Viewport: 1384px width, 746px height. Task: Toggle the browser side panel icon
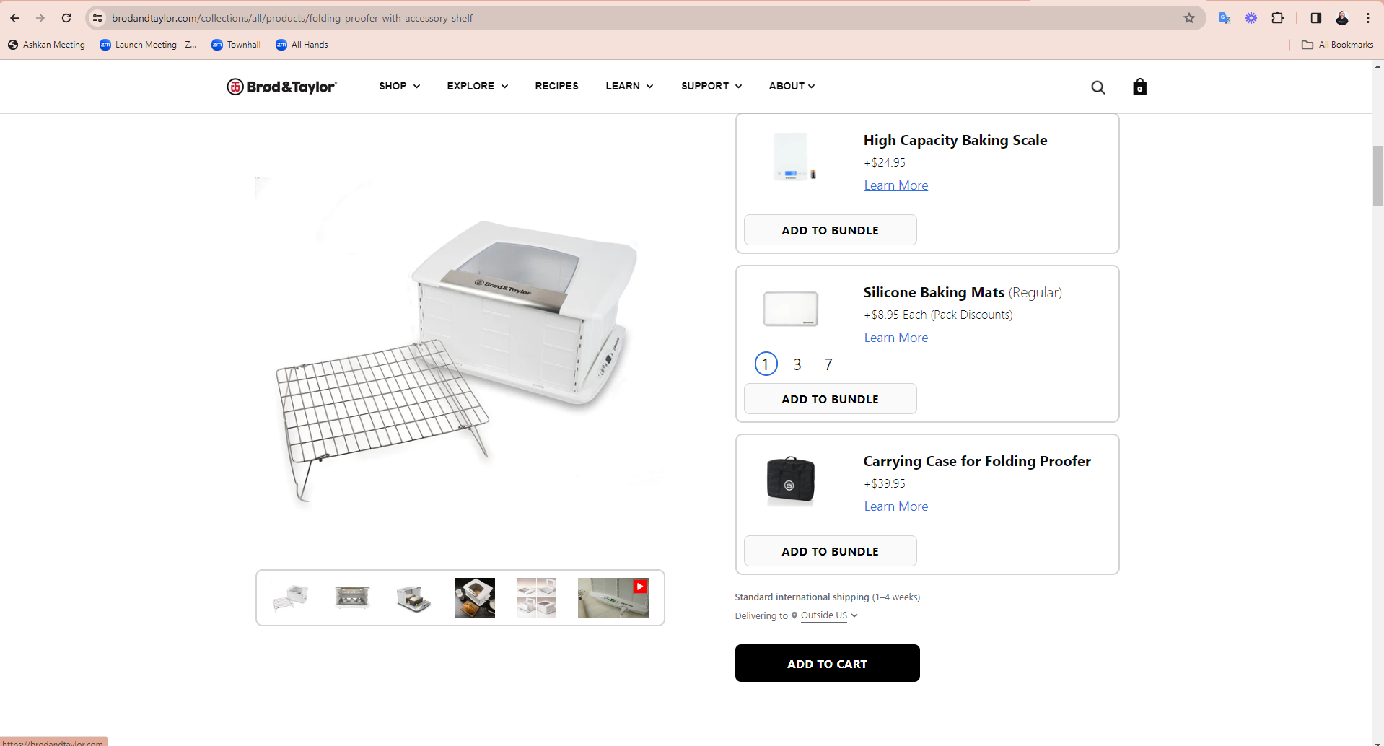(1315, 18)
